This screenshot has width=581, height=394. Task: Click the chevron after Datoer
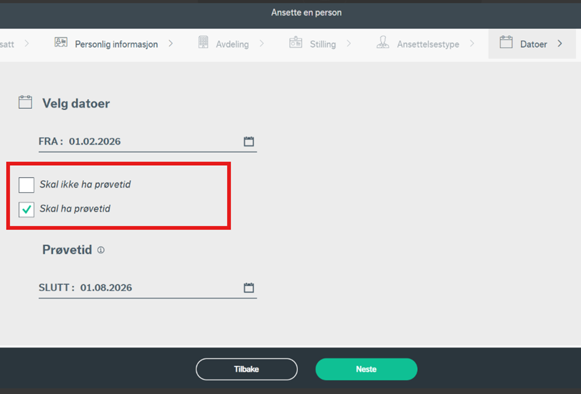coord(560,44)
